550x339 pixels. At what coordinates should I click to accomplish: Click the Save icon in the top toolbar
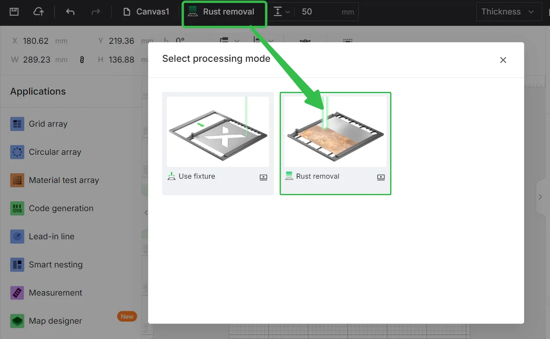(x=14, y=12)
